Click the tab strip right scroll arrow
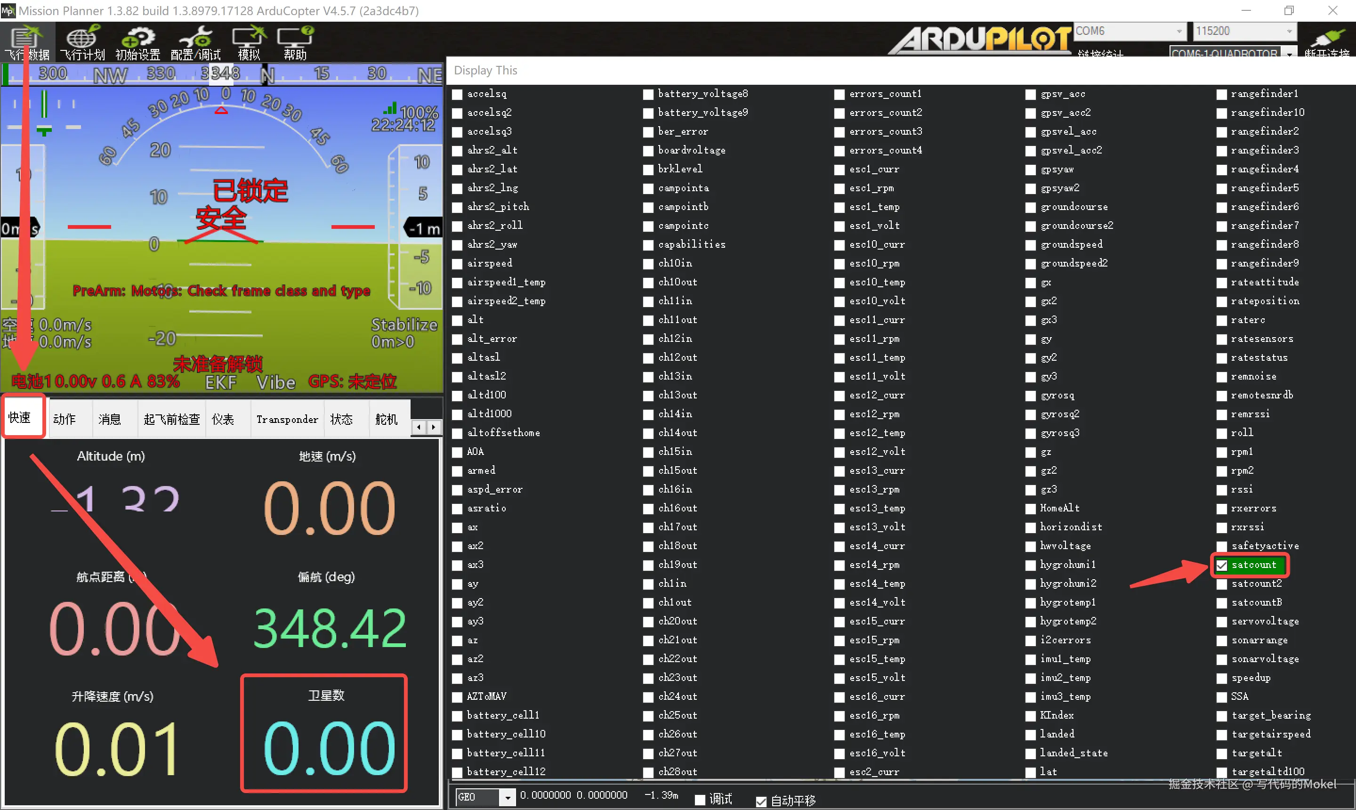 [x=434, y=427]
